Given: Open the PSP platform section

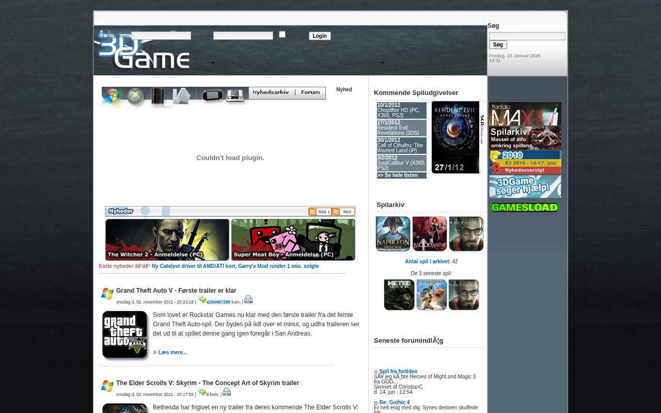Looking at the screenshot, I should 212,96.
